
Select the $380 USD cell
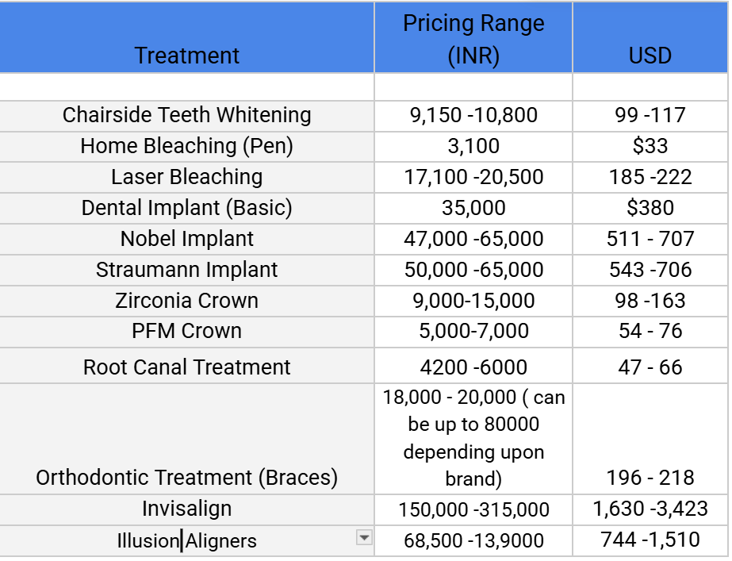[x=650, y=208]
